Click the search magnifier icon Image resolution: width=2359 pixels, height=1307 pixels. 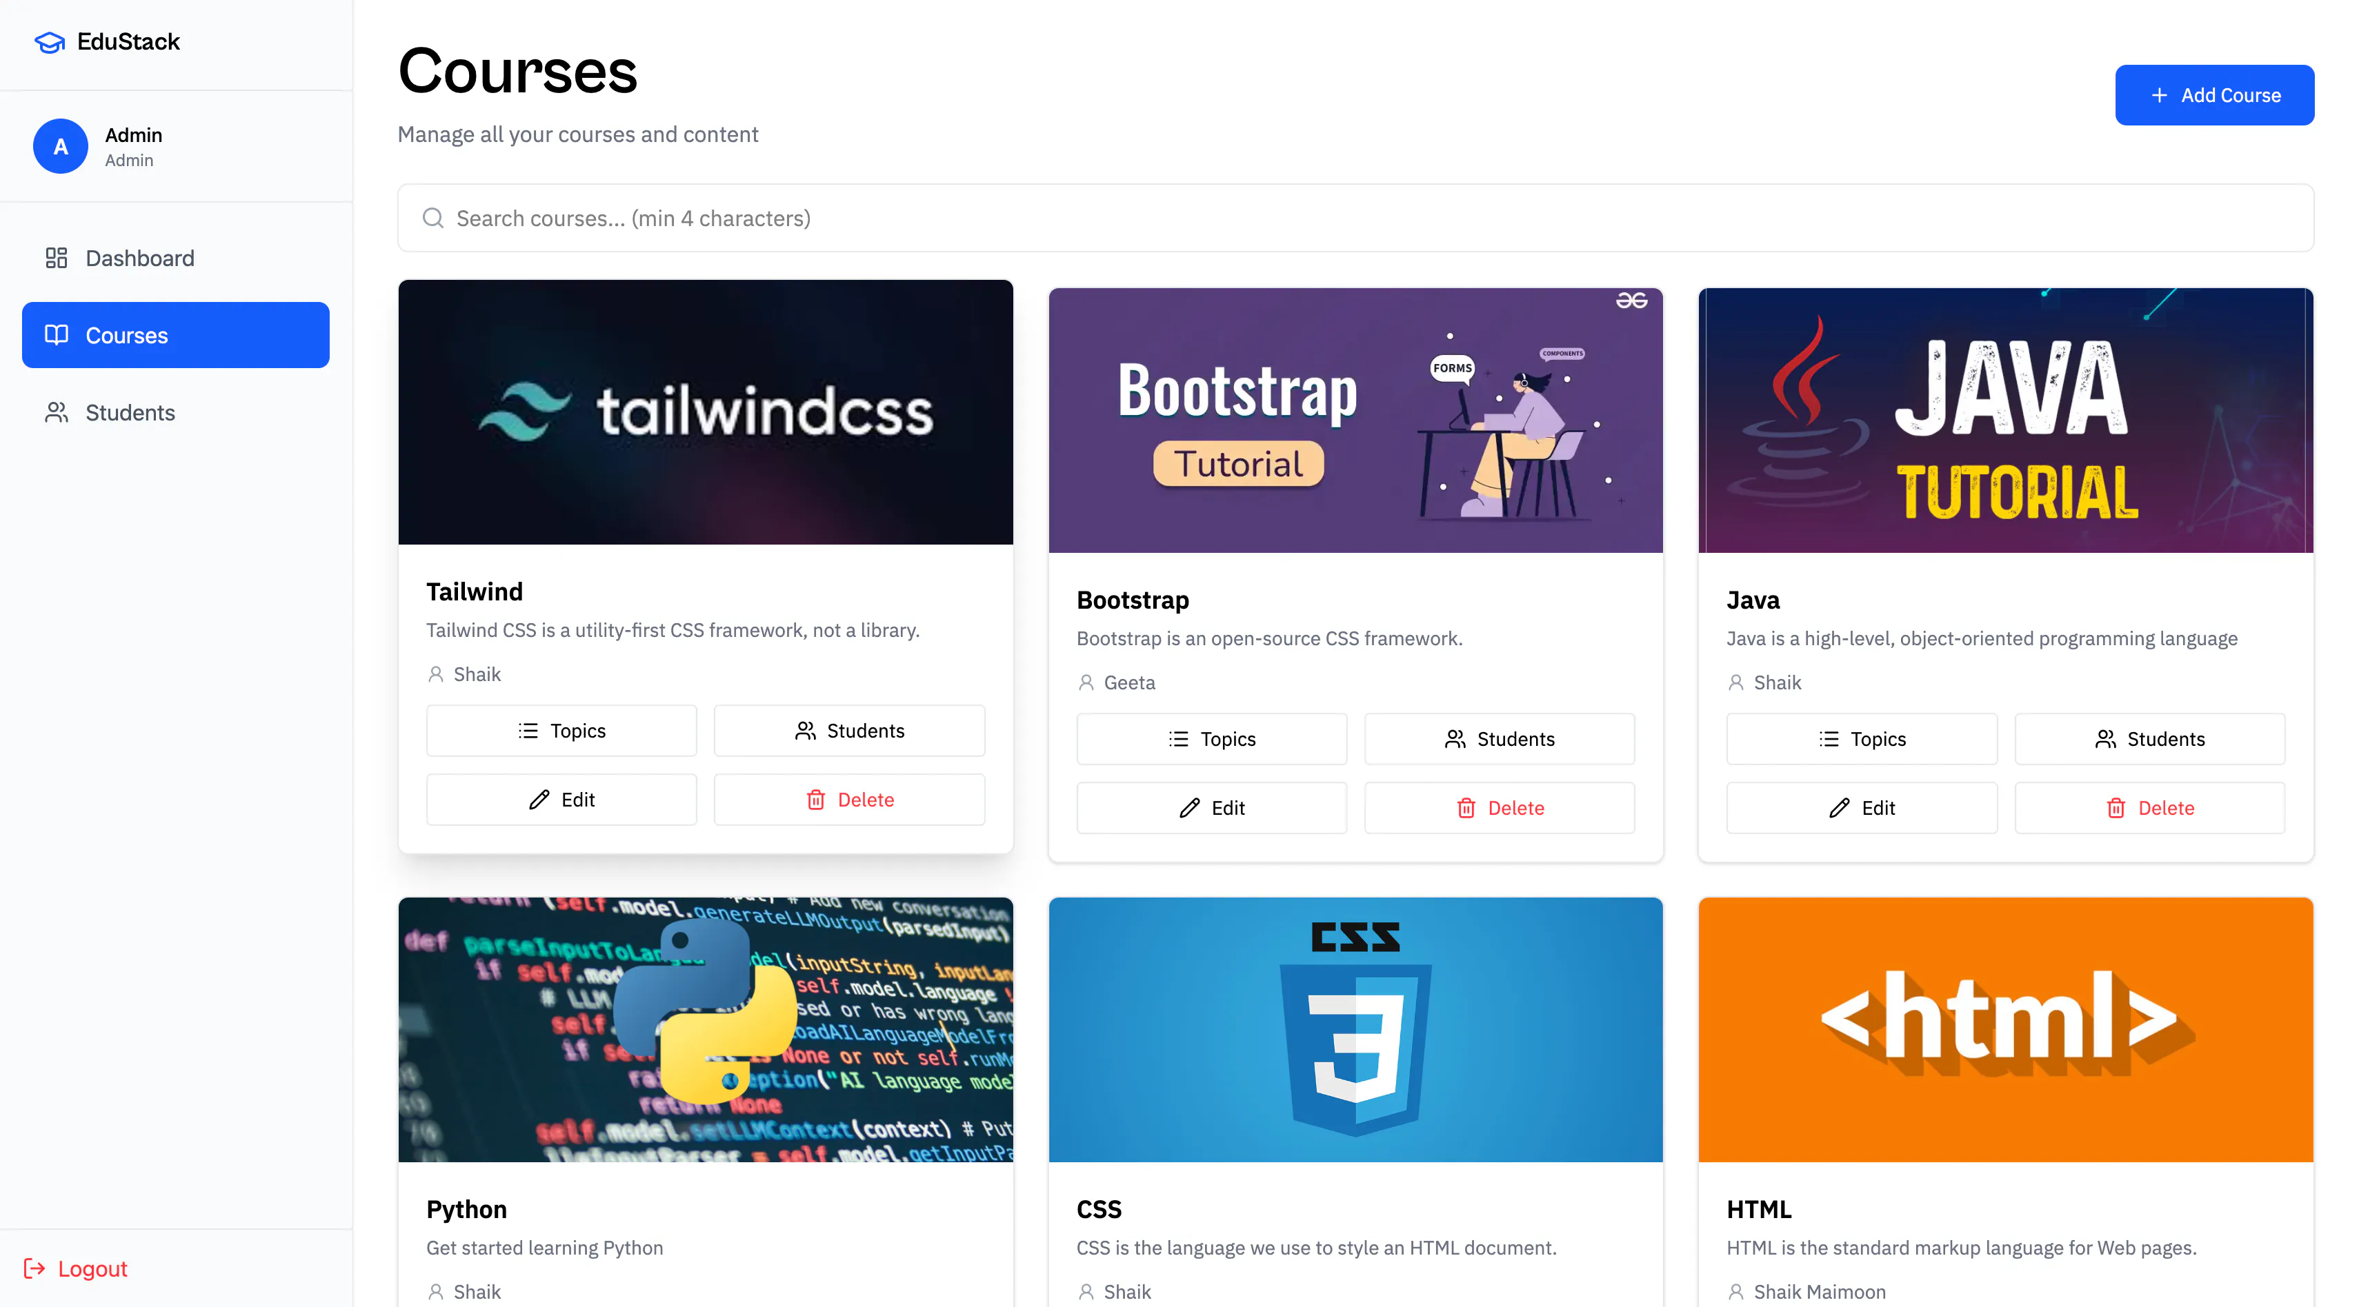click(x=433, y=218)
